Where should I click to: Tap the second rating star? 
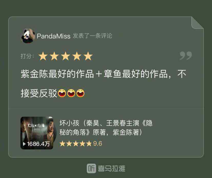pyautogui.click(x=54, y=56)
